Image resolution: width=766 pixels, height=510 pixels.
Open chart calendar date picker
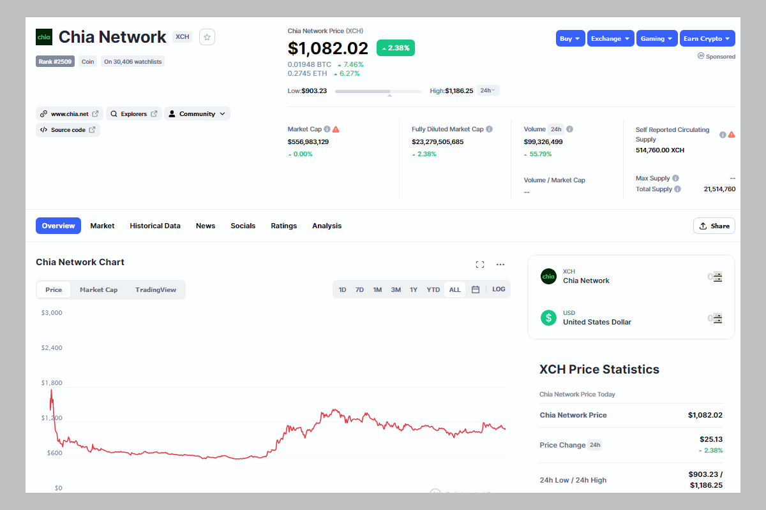[x=476, y=289]
